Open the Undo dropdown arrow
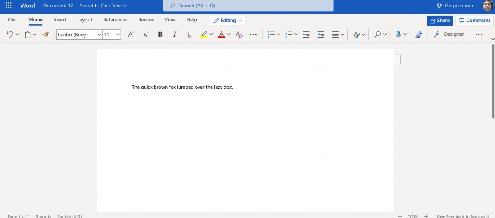495x218 pixels. click(x=17, y=35)
